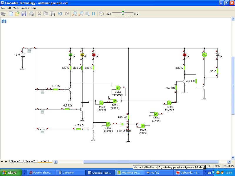Cut selection with the scissors icon
This screenshot has height=176, width=235.
[x=39, y=14]
